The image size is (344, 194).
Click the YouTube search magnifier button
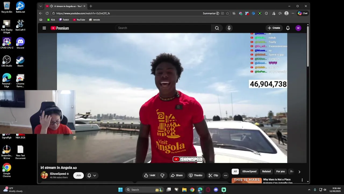[x=217, y=28]
